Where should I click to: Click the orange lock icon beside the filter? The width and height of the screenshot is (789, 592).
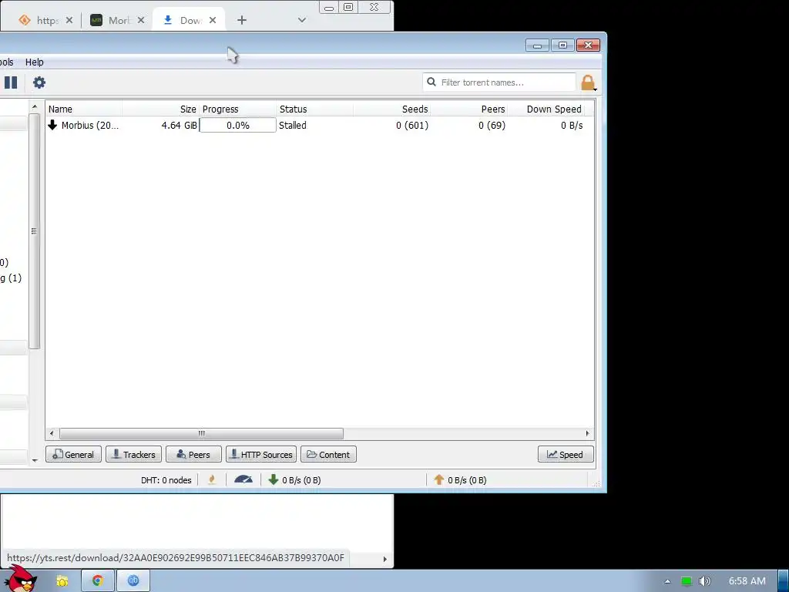pos(588,82)
